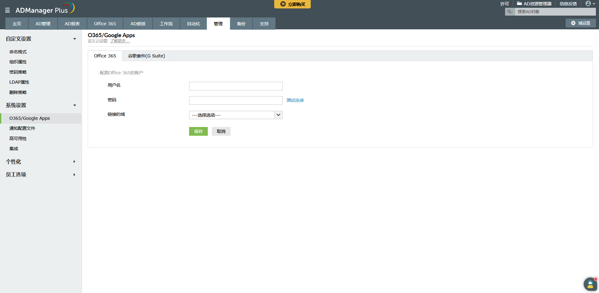Click the gear icon in 域设置

(x=573, y=23)
